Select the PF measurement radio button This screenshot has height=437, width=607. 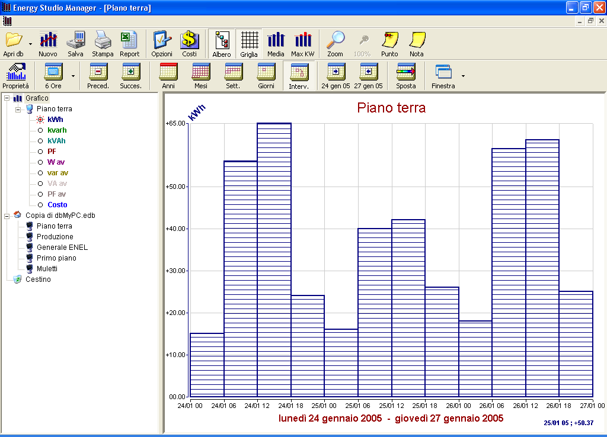[40, 152]
